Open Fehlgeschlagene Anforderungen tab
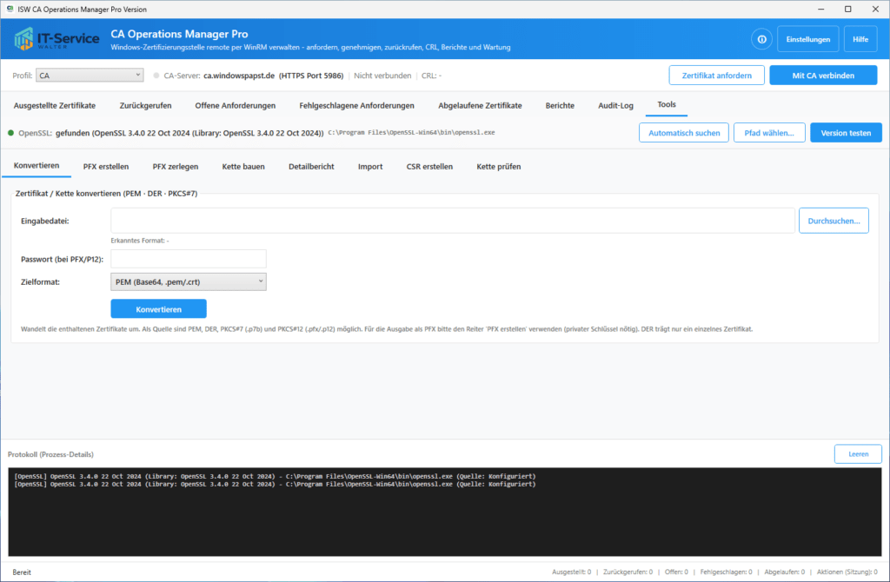 coord(356,105)
